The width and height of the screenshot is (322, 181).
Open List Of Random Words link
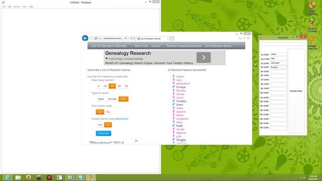[218, 46]
